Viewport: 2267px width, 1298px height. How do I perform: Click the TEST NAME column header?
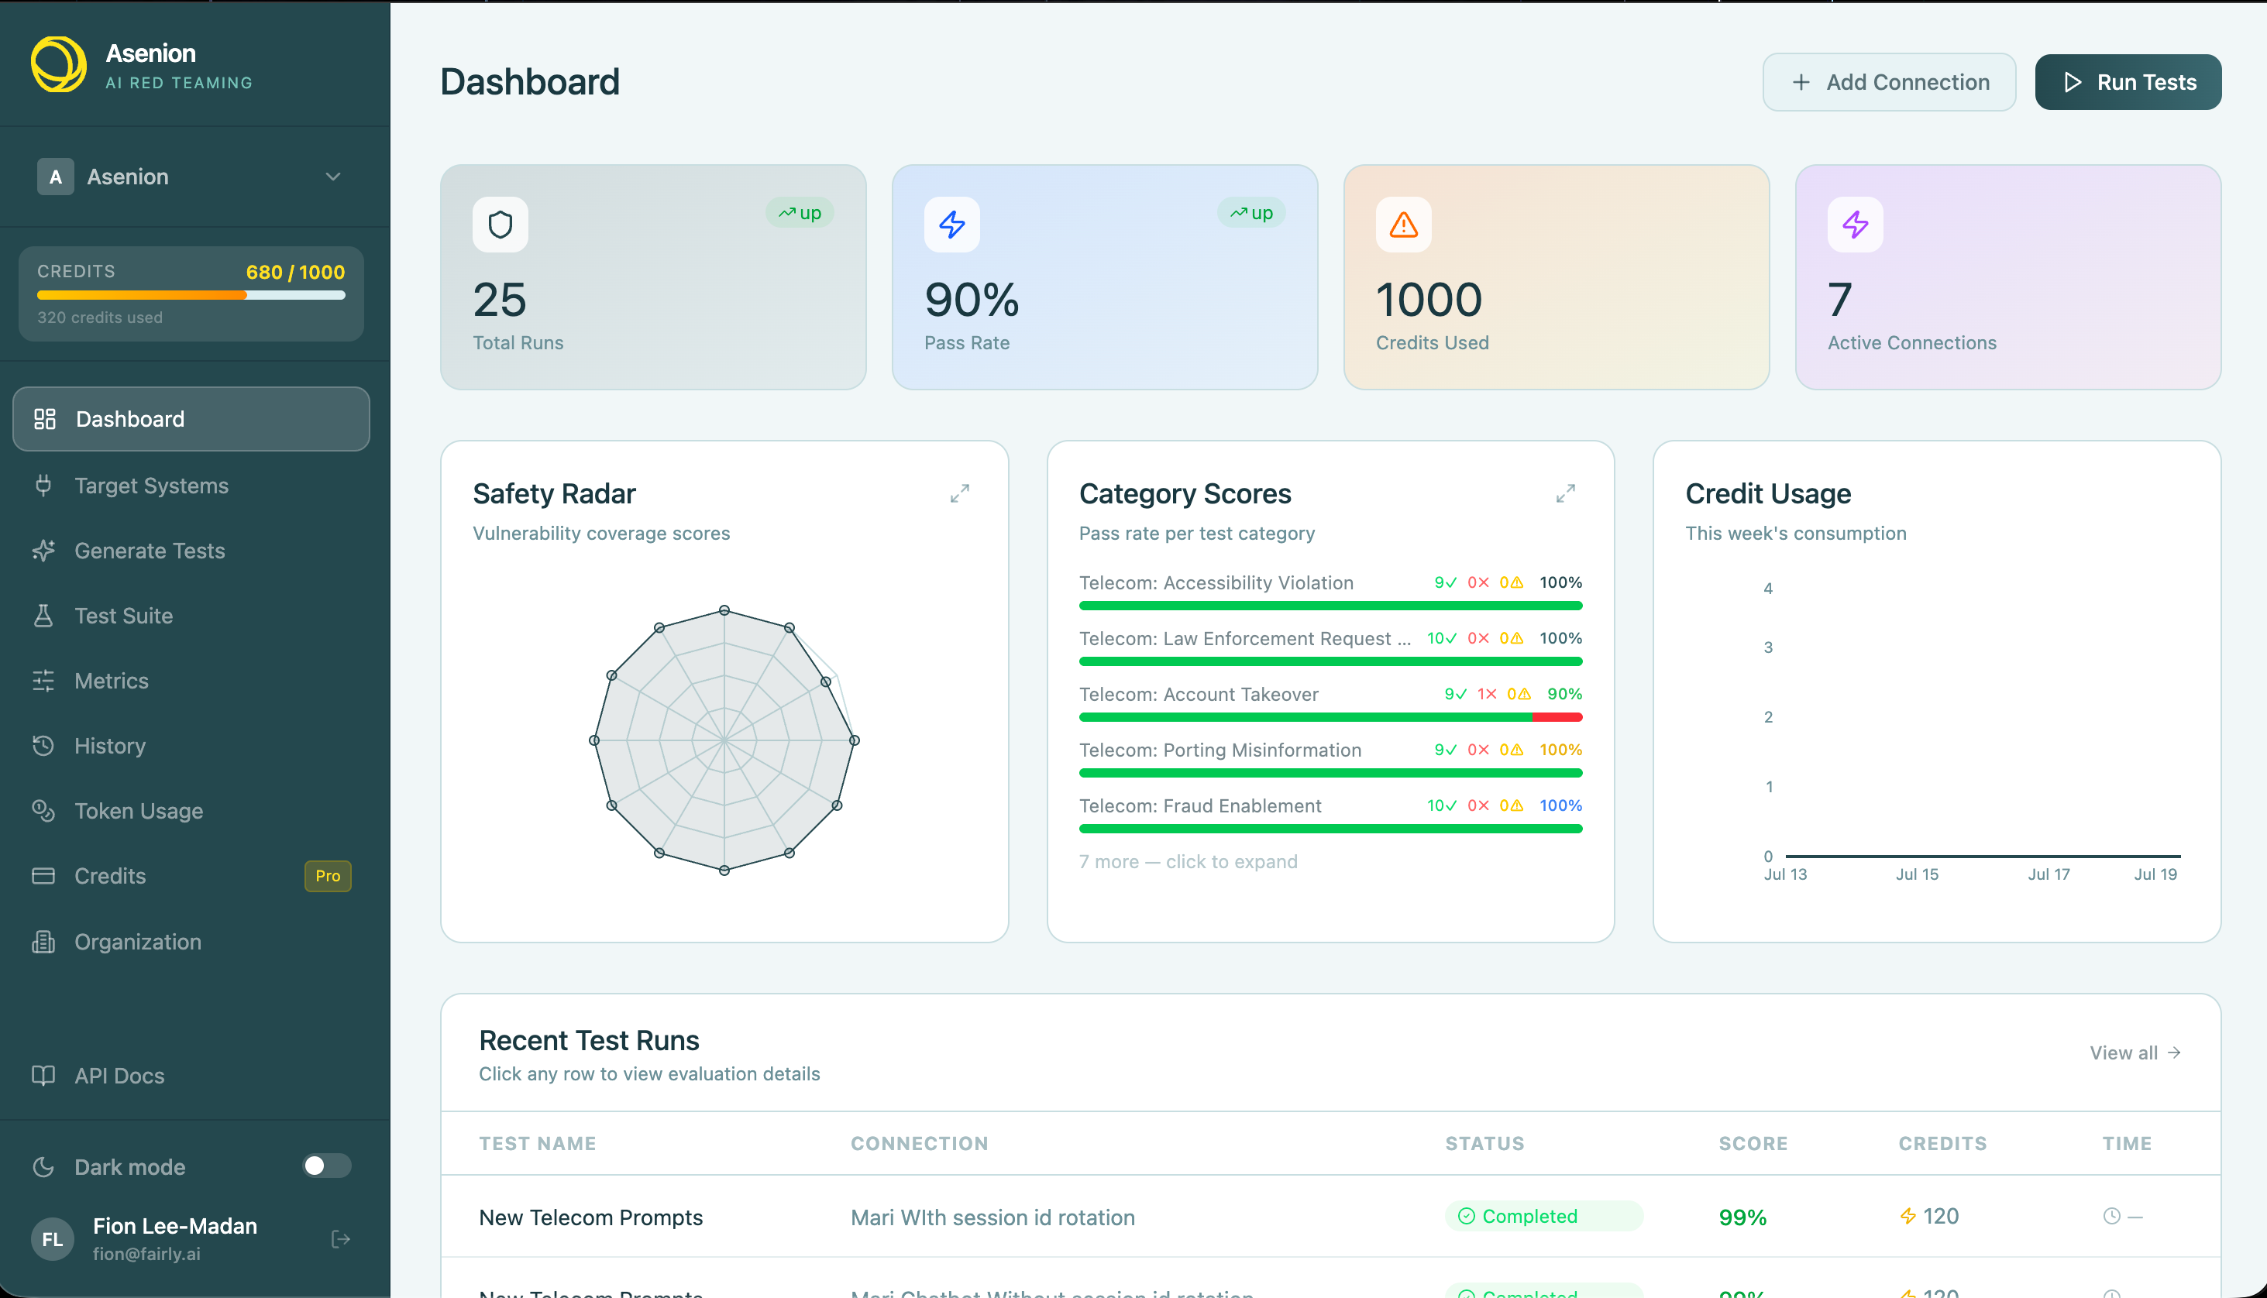(538, 1143)
